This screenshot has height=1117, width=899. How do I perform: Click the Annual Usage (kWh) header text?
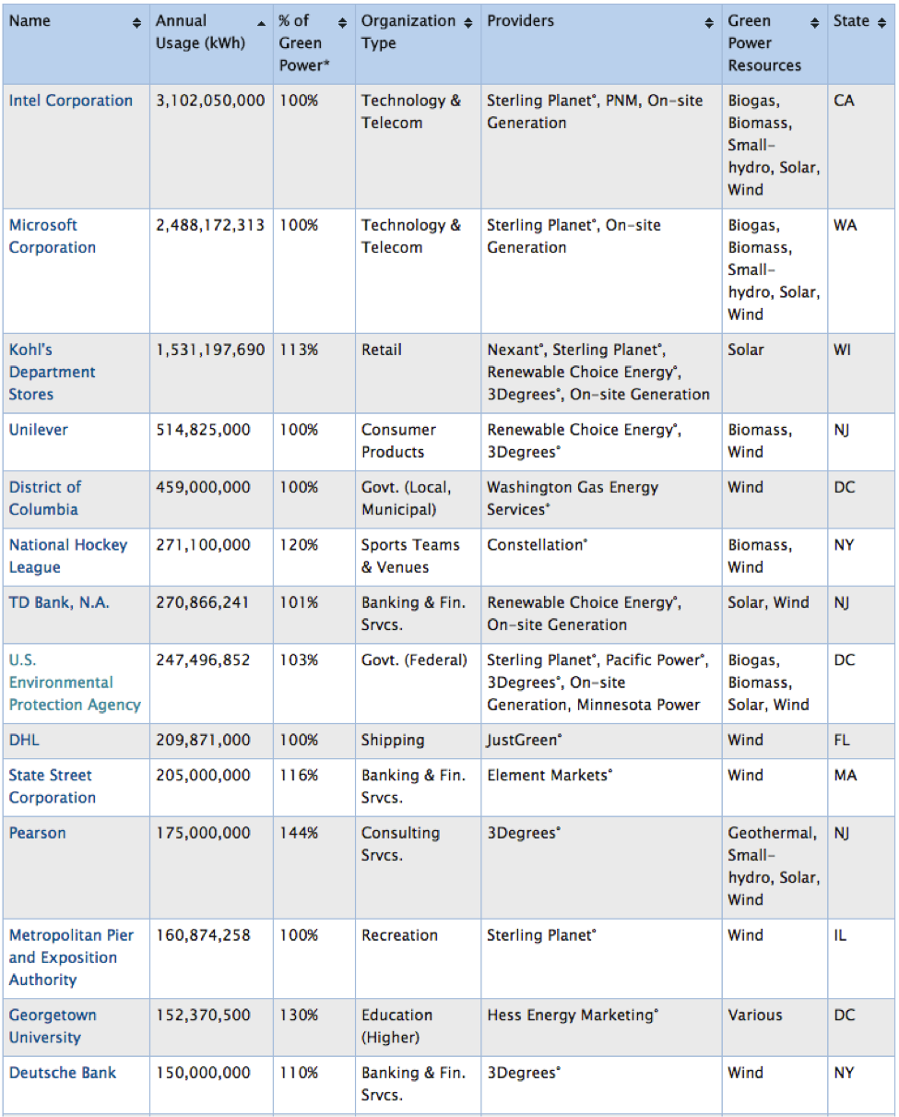tap(201, 32)
